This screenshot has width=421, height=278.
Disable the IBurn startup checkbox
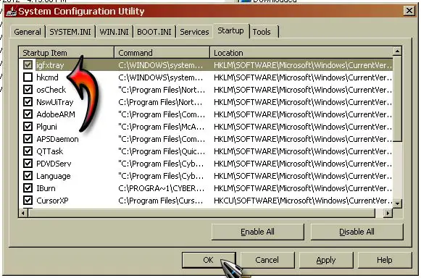pyautogui.click(x=28, y=188)
